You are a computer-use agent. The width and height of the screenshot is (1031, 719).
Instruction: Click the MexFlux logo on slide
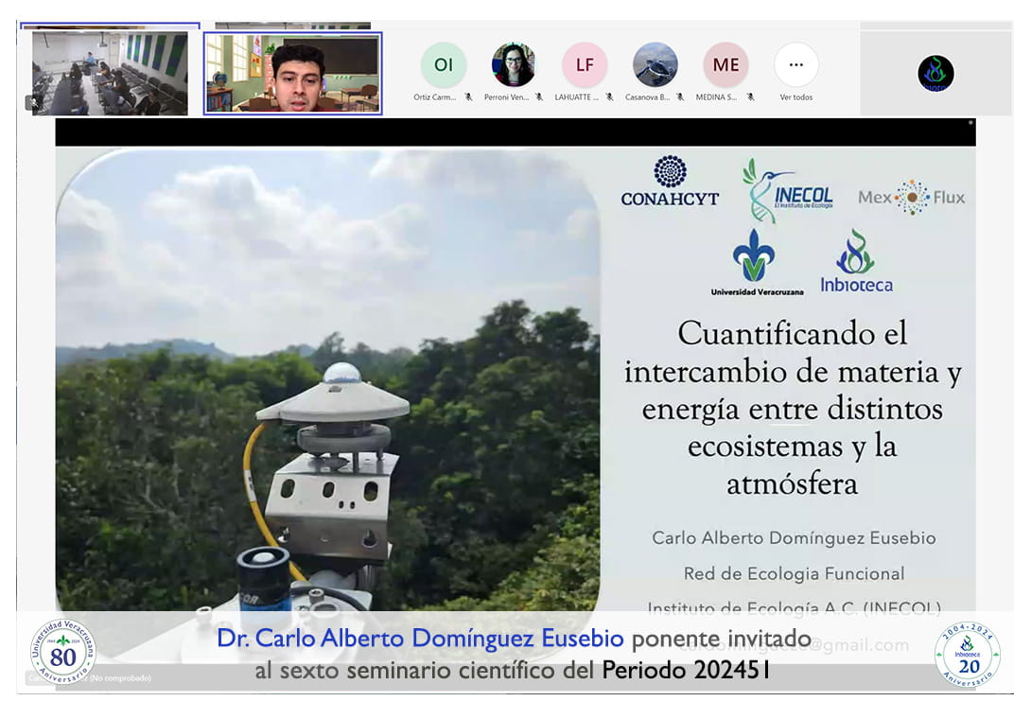coord(911,197)
